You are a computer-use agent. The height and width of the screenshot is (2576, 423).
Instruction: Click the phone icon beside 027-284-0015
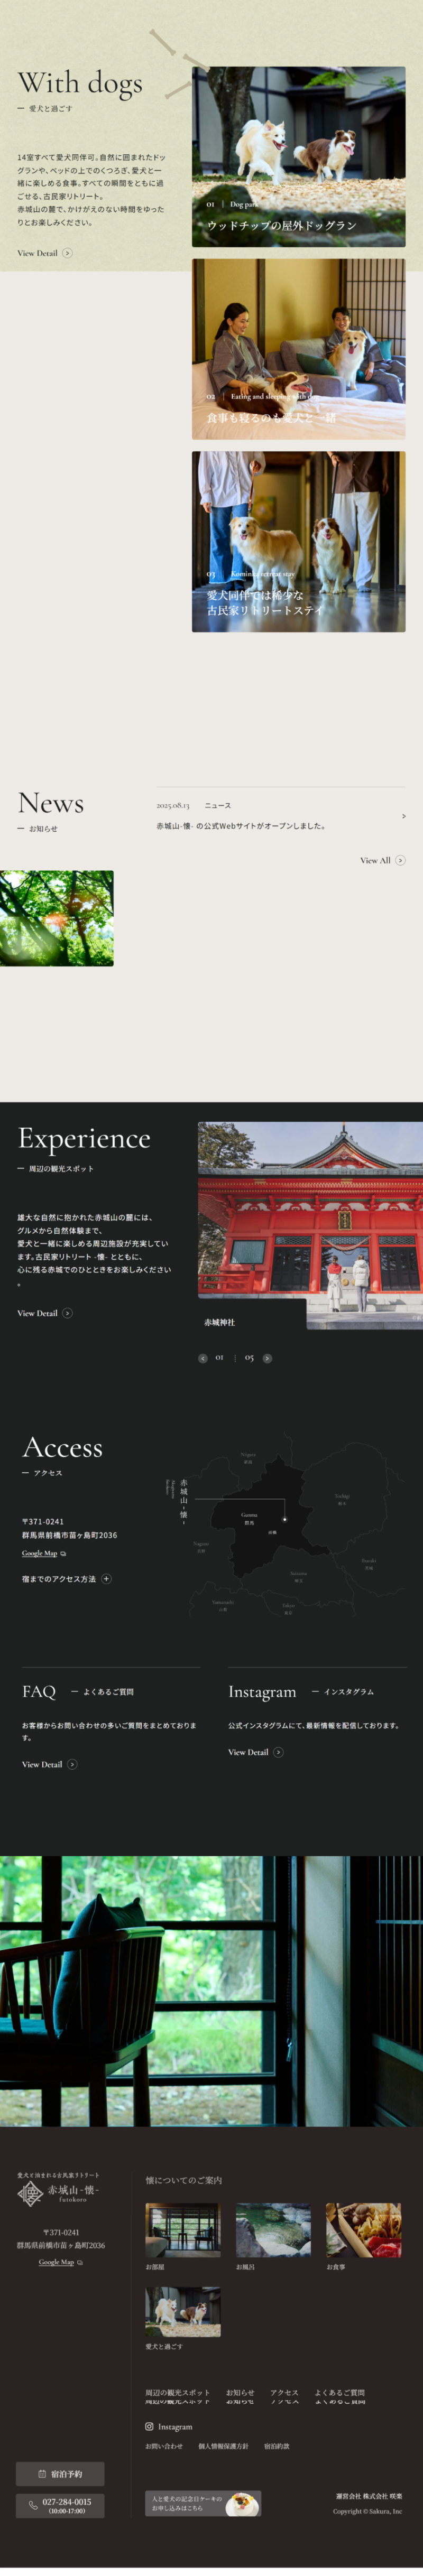pos(33,2505)
